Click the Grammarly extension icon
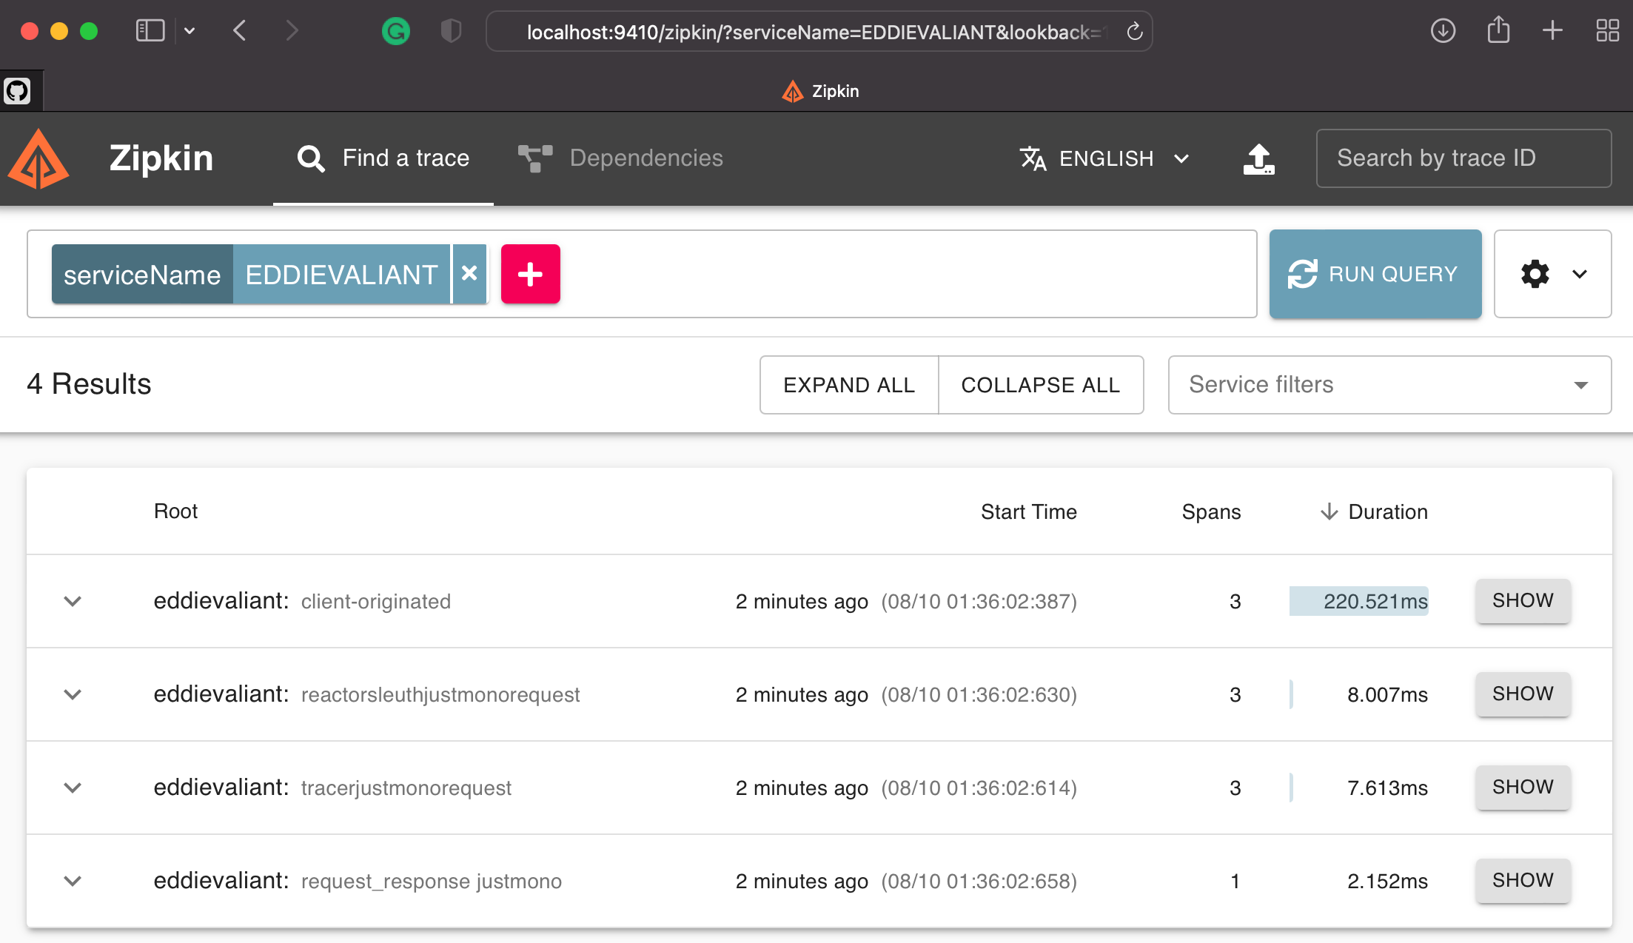The height and width of the screenshot is (943, 1633). [x=396, y=31]
